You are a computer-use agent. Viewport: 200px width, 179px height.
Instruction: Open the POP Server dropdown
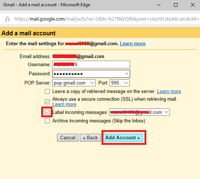pyautogui.click(x=74, y=83)
